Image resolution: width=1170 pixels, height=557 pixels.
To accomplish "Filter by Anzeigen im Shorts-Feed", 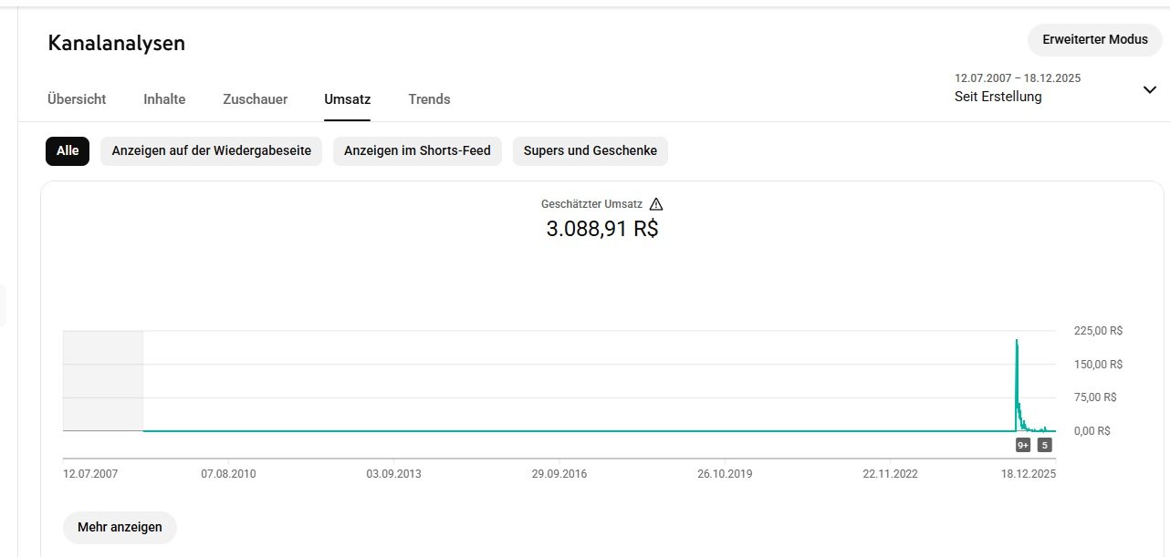I will click(417, 151).
